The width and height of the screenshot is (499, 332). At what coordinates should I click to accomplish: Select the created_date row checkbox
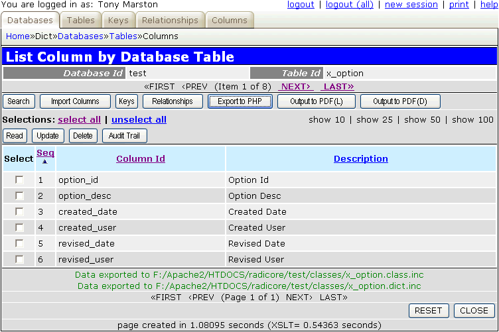(x=19, y=211)
